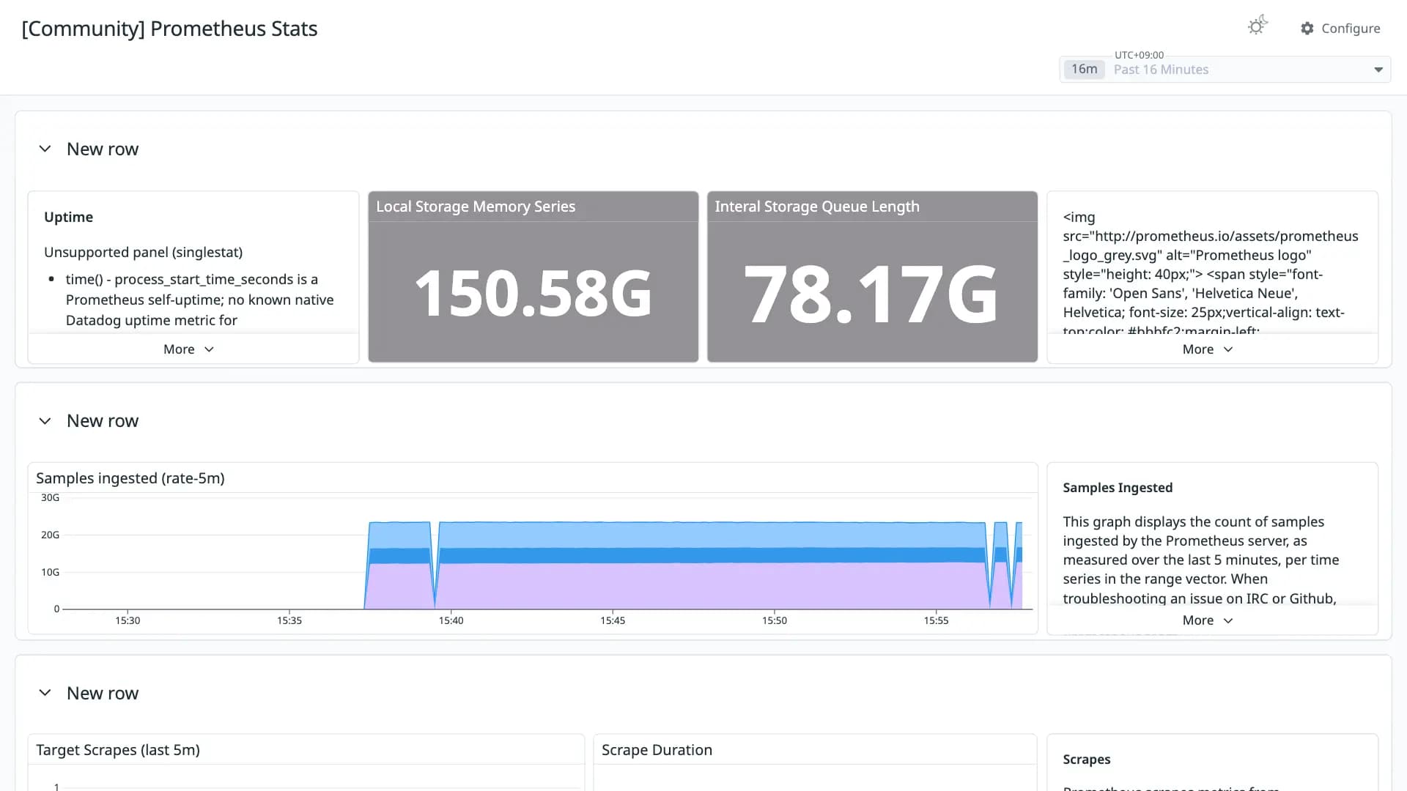Click the Samples ingested area graph

[548, 554]
